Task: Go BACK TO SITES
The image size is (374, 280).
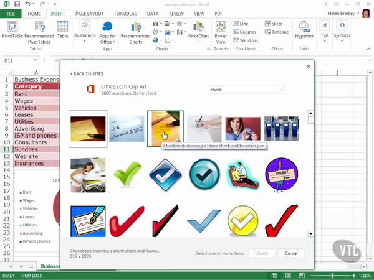Action: (87, 74)
